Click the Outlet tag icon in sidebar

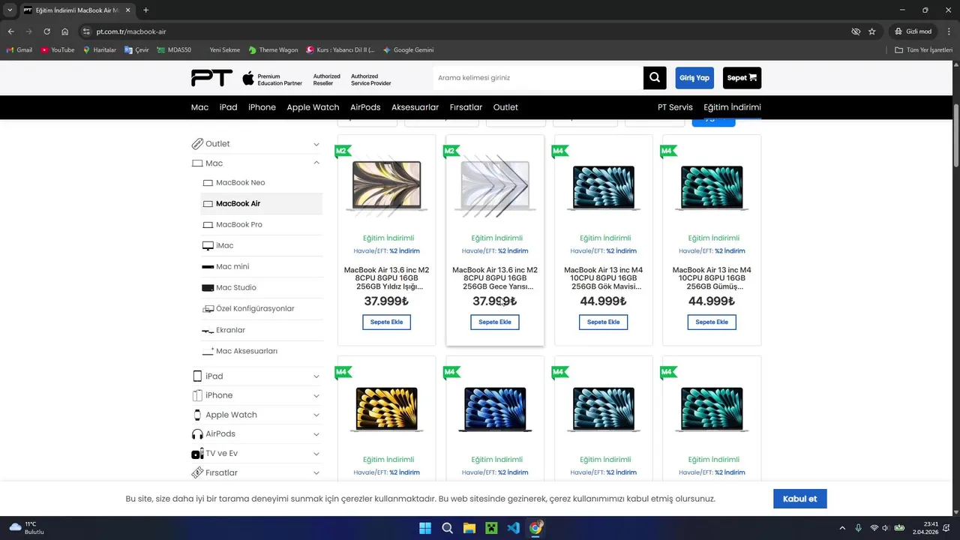pyautogui.click(x=197, y=144)
